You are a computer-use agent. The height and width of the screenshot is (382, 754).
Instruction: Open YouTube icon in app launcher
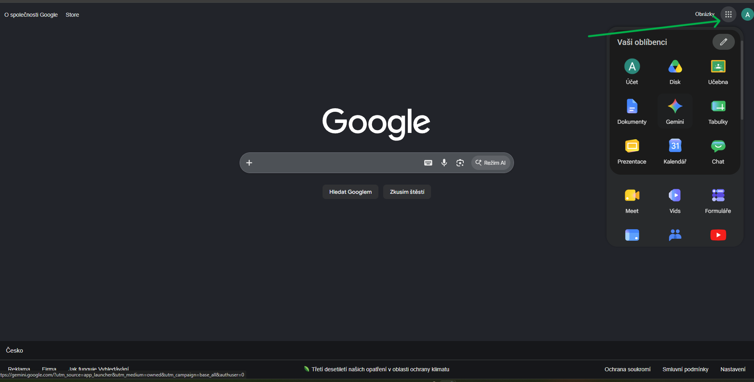tap(718, 235)
